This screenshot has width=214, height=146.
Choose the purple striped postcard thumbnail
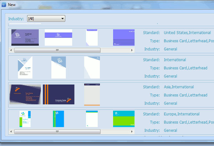124,37
